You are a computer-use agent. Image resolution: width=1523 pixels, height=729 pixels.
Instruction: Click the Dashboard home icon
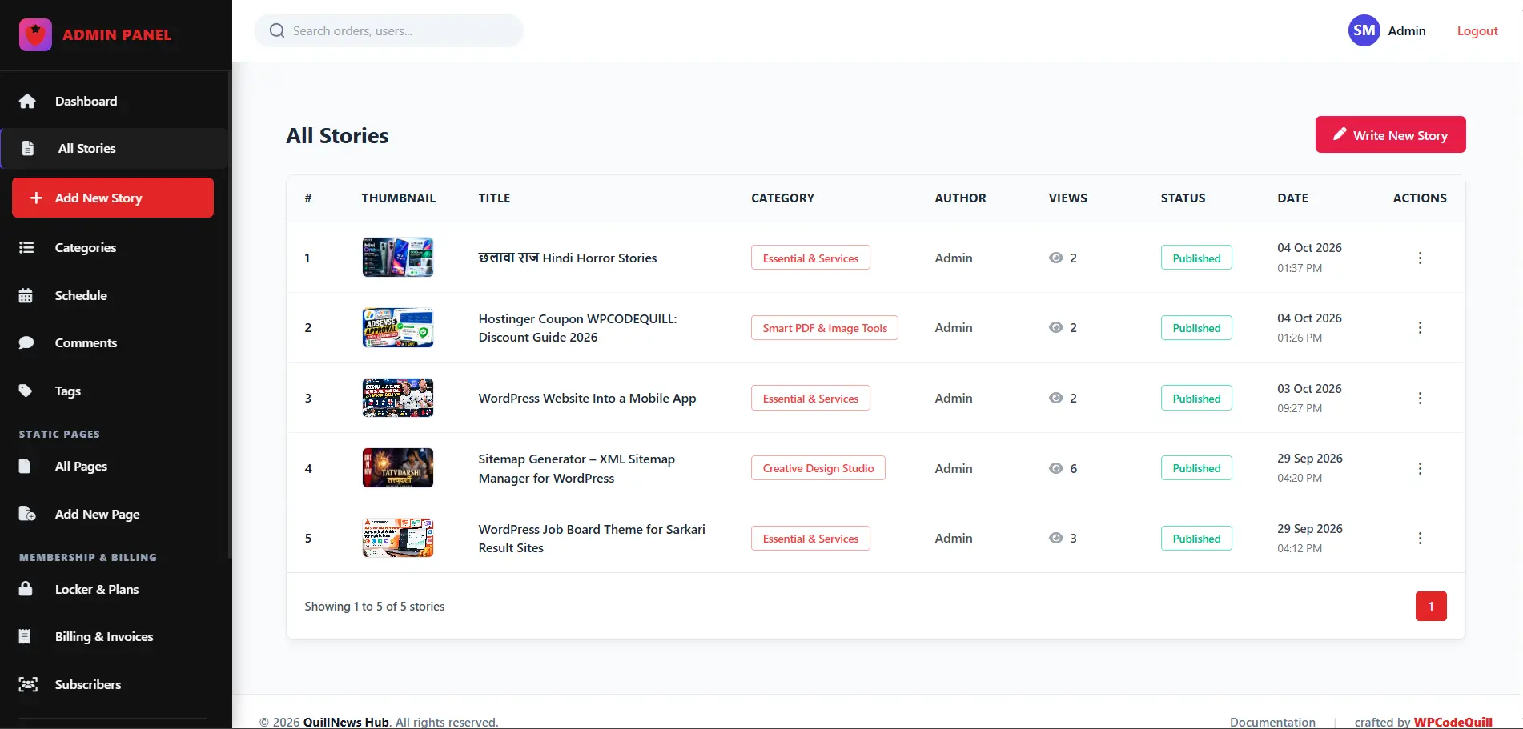(27, 101)
